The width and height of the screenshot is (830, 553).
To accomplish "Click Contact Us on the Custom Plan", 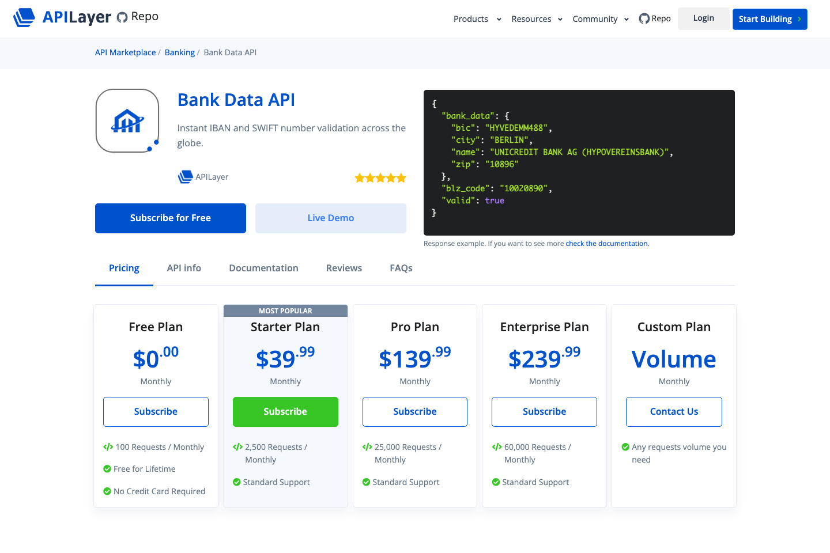I will pyautogui.click(x=673, y=411).
